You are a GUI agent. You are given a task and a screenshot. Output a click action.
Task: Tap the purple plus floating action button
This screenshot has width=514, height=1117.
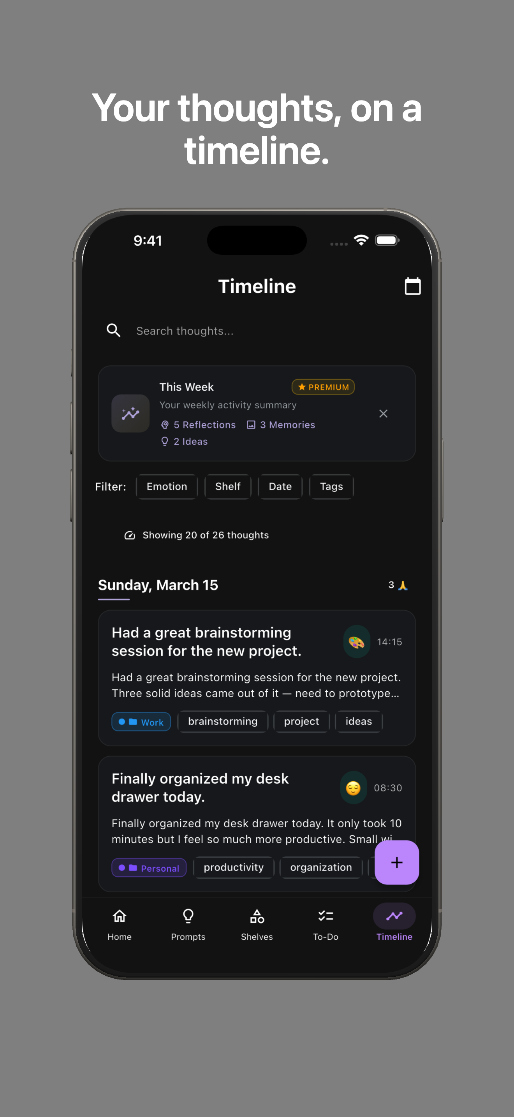point(396,862)
